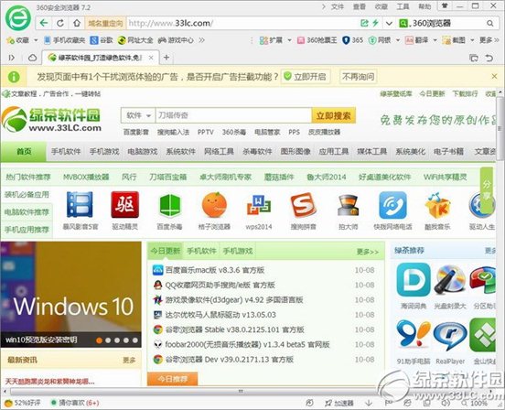Click the 立即搜索 search button
This screenshot has height=410, width=505.
click(x=333, y=115)
